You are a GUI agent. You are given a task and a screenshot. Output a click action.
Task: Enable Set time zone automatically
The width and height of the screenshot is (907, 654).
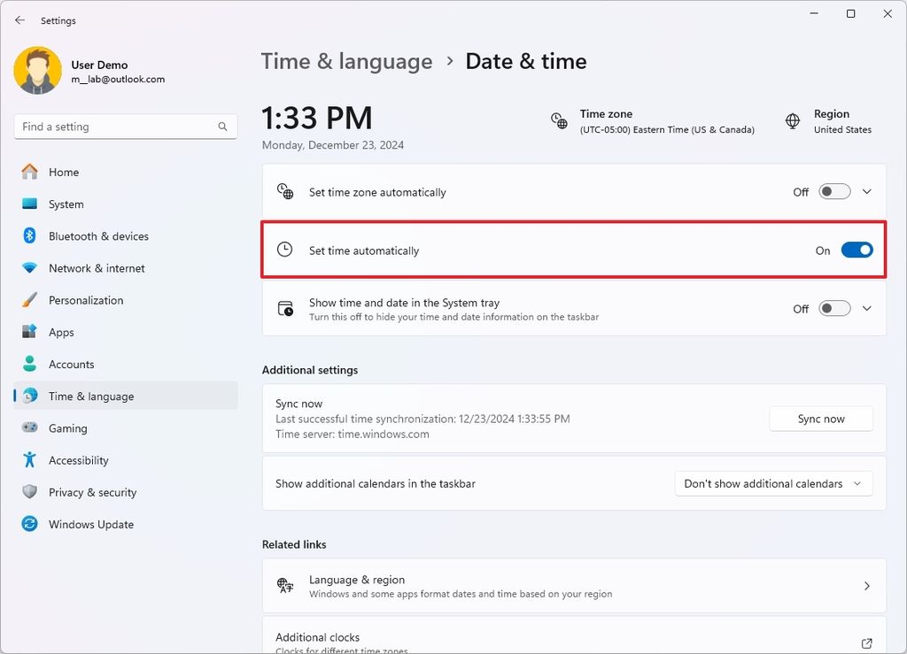coord(833,191)
